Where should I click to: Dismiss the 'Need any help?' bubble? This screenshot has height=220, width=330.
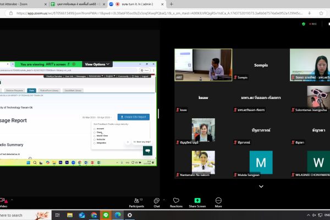tap(128, 142)
